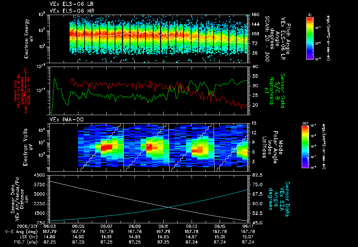Select LST value 14.97
The image size is (358, 247).
[191, 237]
